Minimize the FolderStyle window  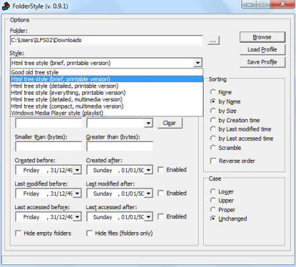(249, 5)
